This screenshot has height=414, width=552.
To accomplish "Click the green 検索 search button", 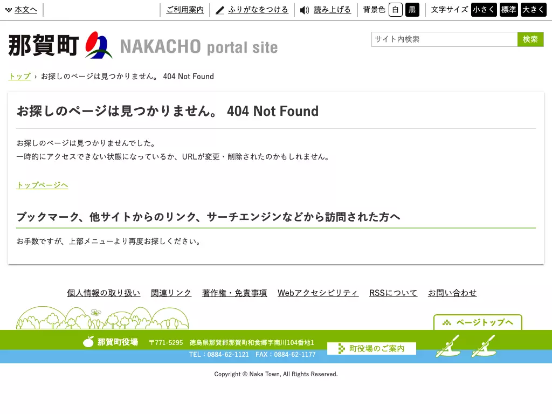I will tap(530, 39).
